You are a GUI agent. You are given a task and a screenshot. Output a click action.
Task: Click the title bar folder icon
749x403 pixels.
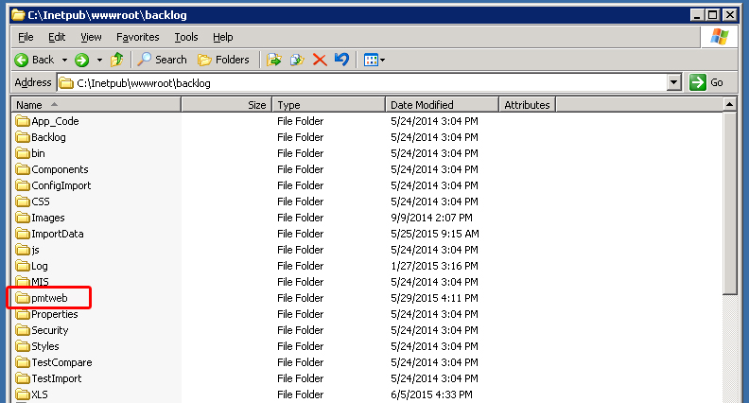pos(18,15)
